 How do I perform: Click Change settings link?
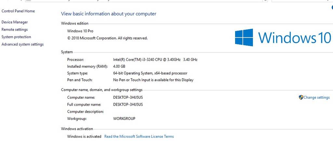(317, 97)
